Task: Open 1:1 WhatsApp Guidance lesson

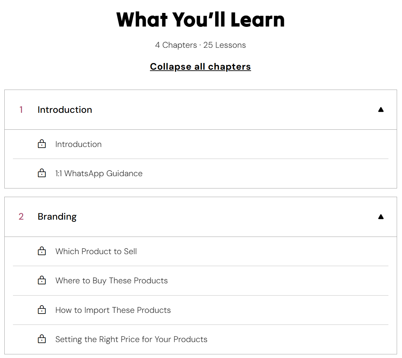Action: [99, 174]
